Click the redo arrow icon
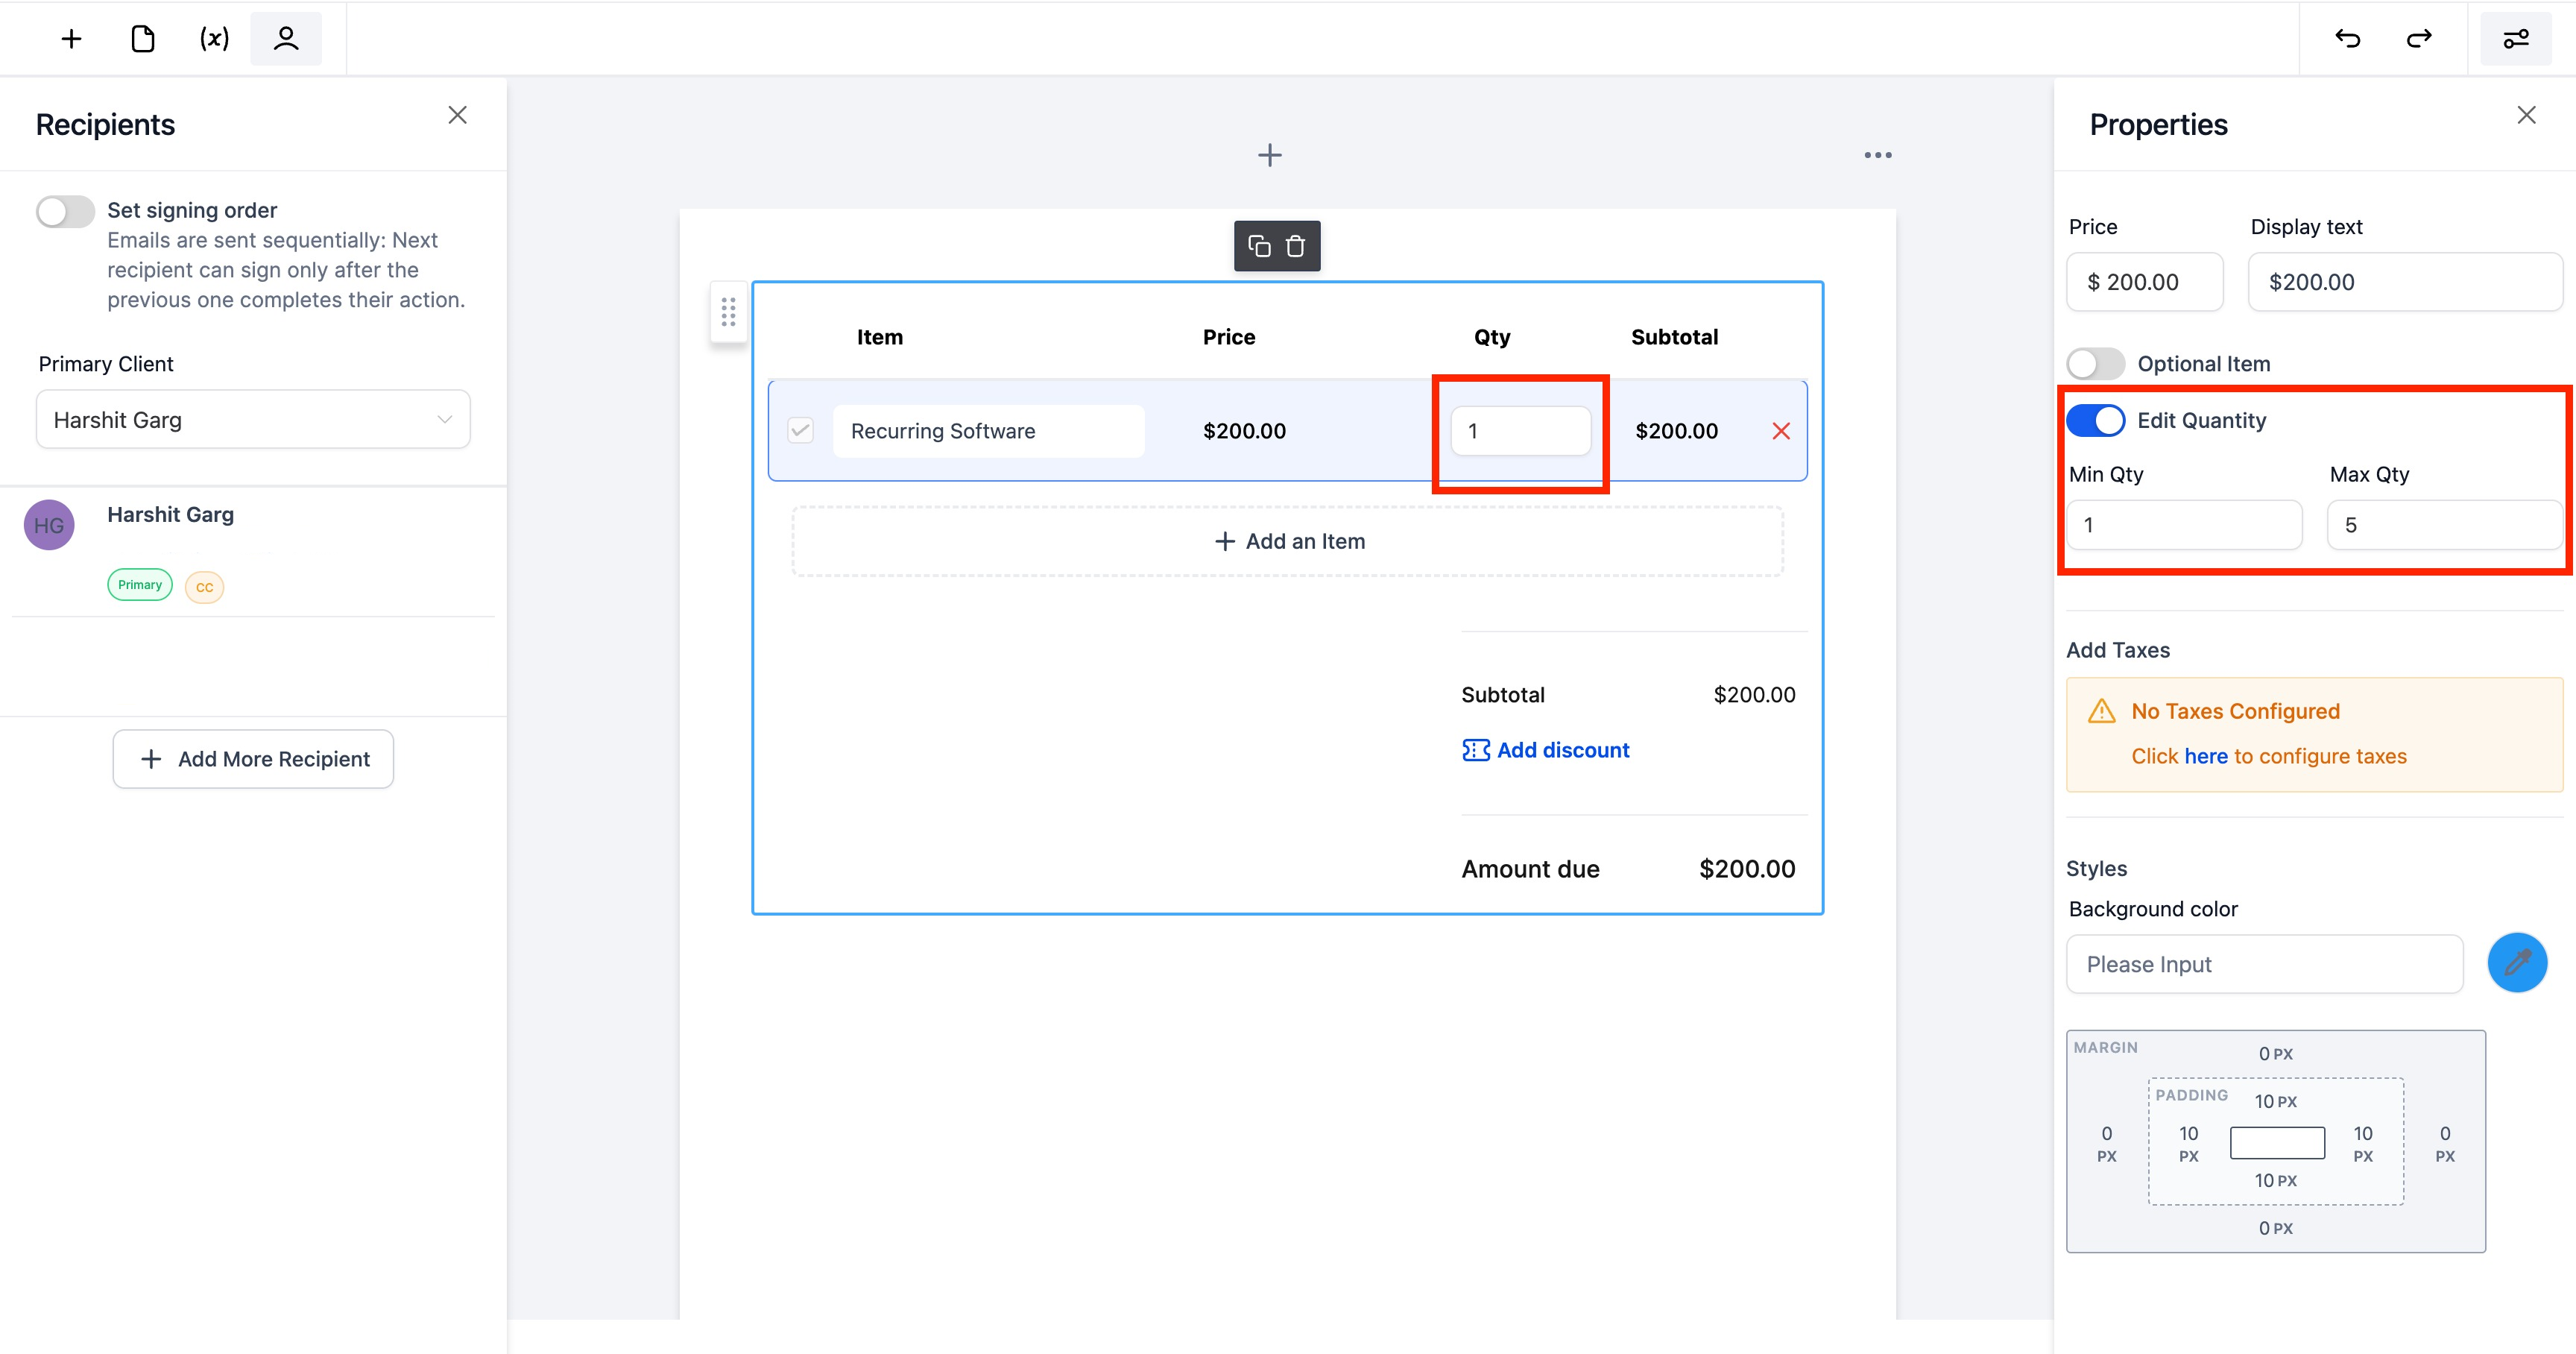The width and height of the screenshot is (2576, 1354). point(2419,39)
